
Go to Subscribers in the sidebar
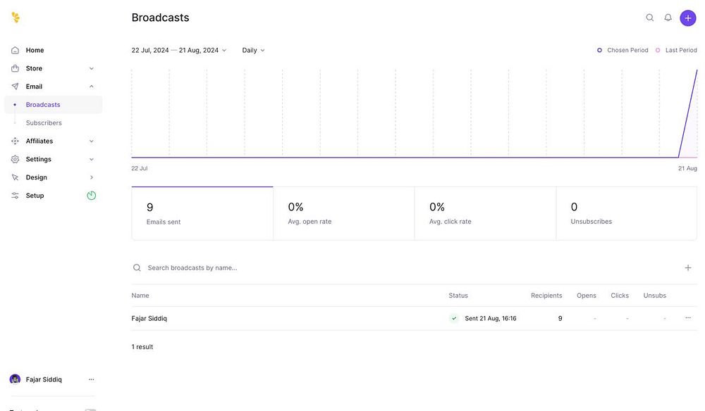[44, 122]
